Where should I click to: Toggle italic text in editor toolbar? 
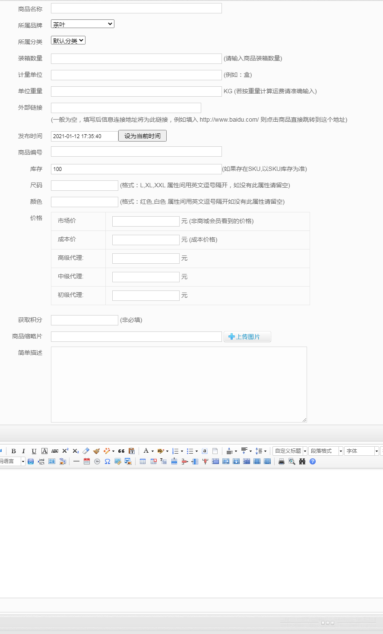[23, 451]
